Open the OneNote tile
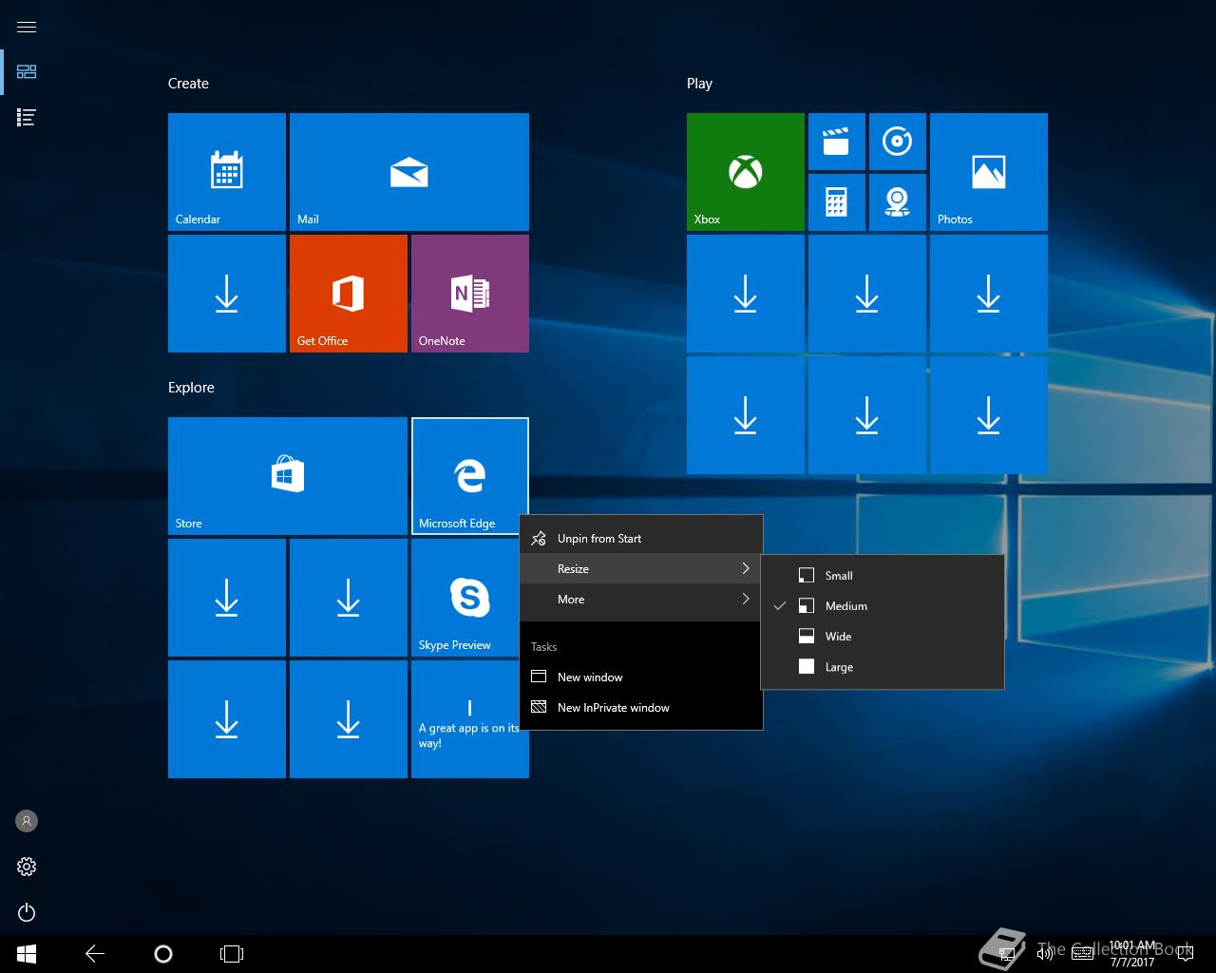 coord(470,294)
